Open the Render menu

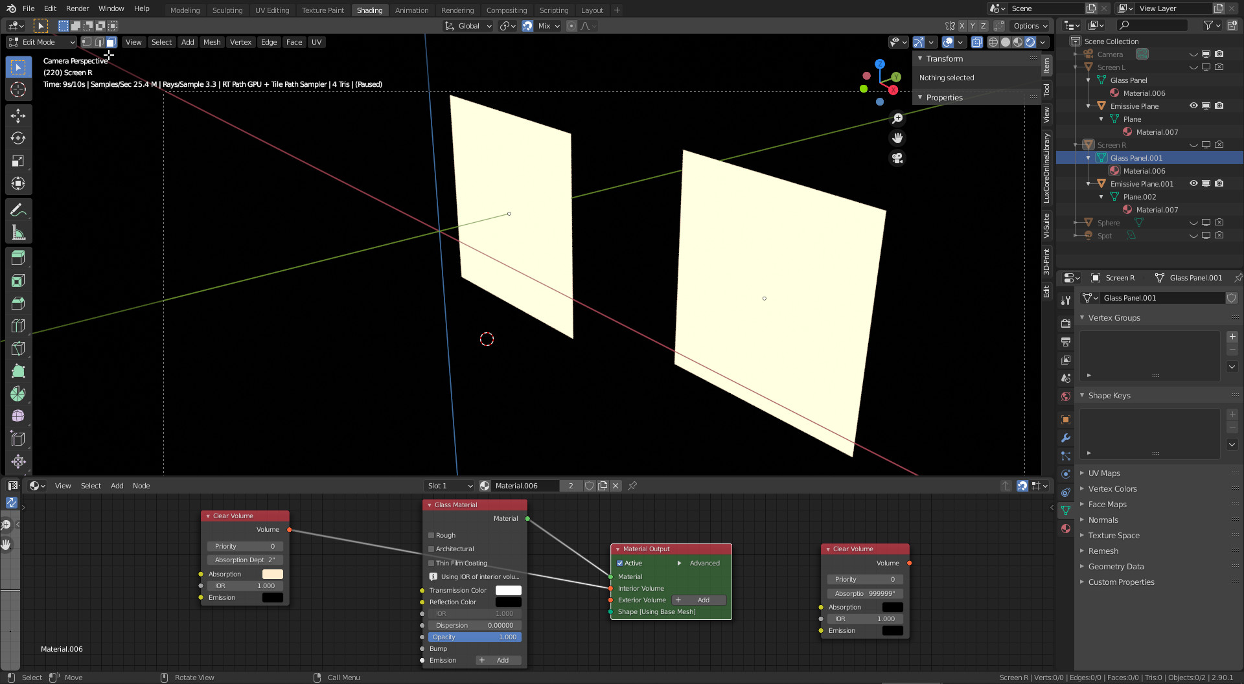click(x=77, y=8)
